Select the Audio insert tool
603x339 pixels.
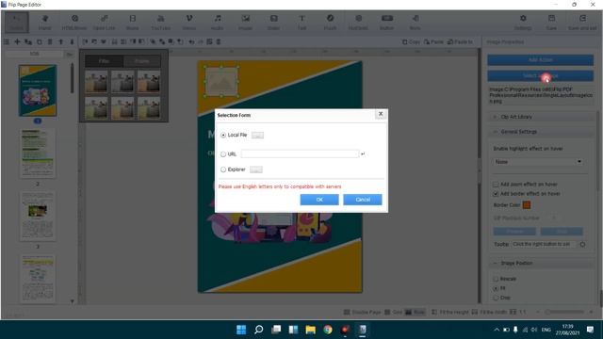point(218,23)
